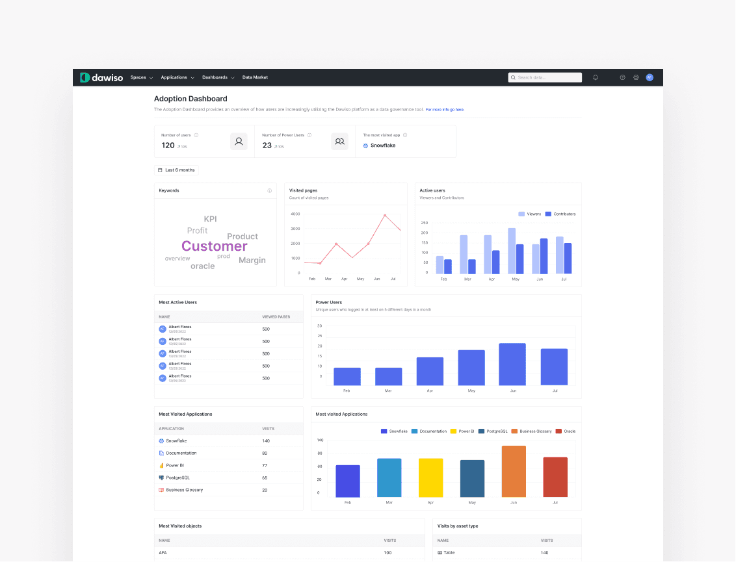Click the dawiso logo

(x=101, y=77)
